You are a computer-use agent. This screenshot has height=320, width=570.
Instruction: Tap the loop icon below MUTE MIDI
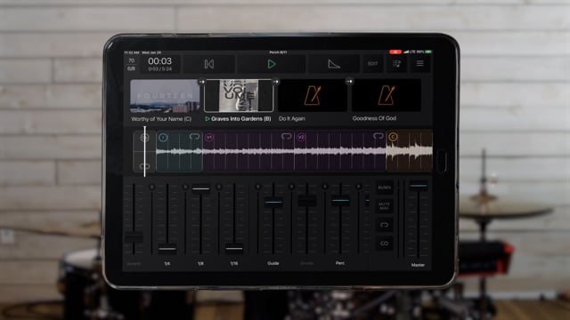click(x=384, y=225)
